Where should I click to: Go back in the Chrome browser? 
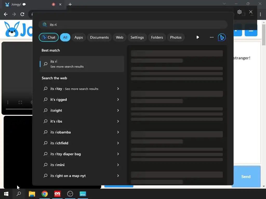(x=6, y=14)
